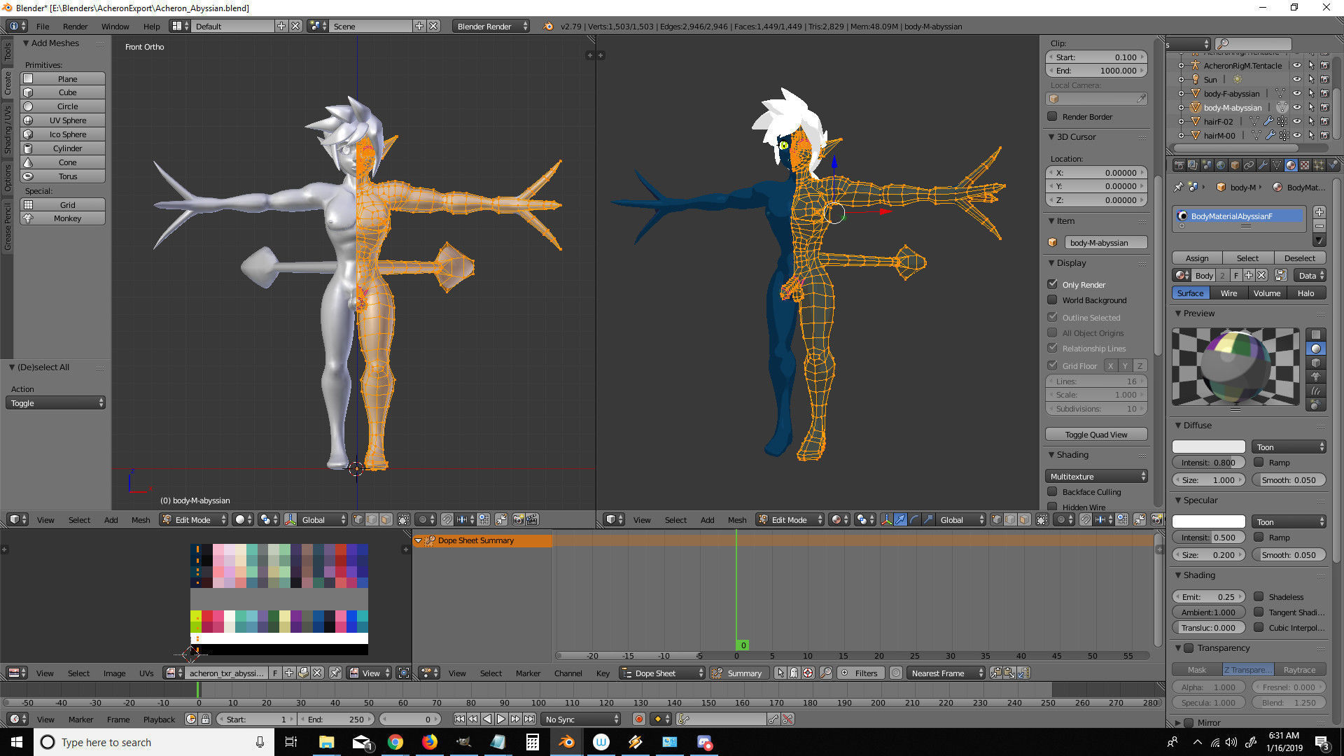Uncheck the Only Render checkbox

1053,284
